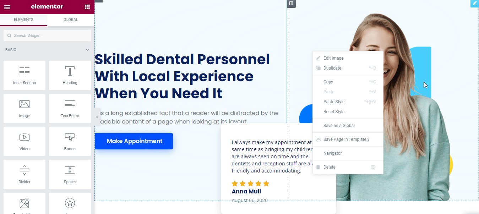
Task: Select the Google Maps widget
Action: pyautogui.click(x=25, y=203)
